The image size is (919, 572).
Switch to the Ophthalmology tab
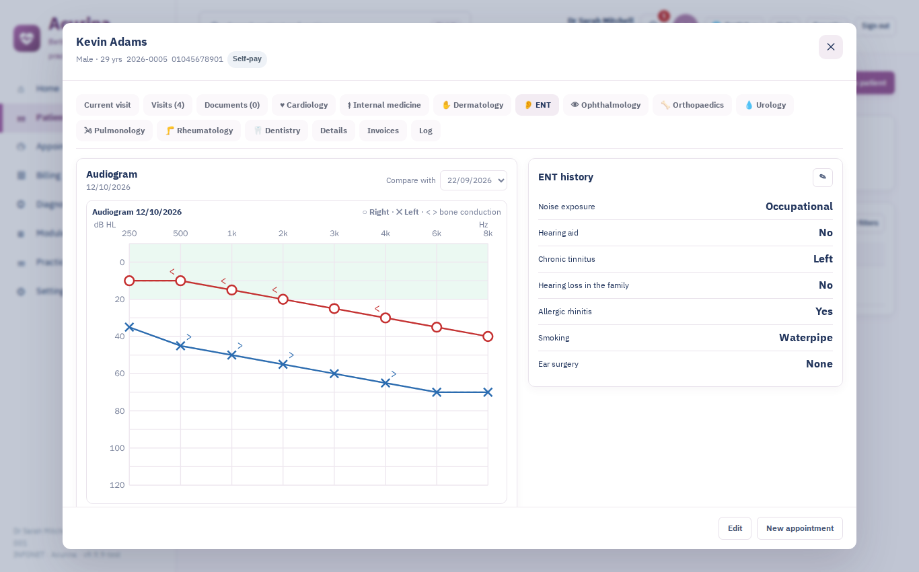click(x=605, y=105)
